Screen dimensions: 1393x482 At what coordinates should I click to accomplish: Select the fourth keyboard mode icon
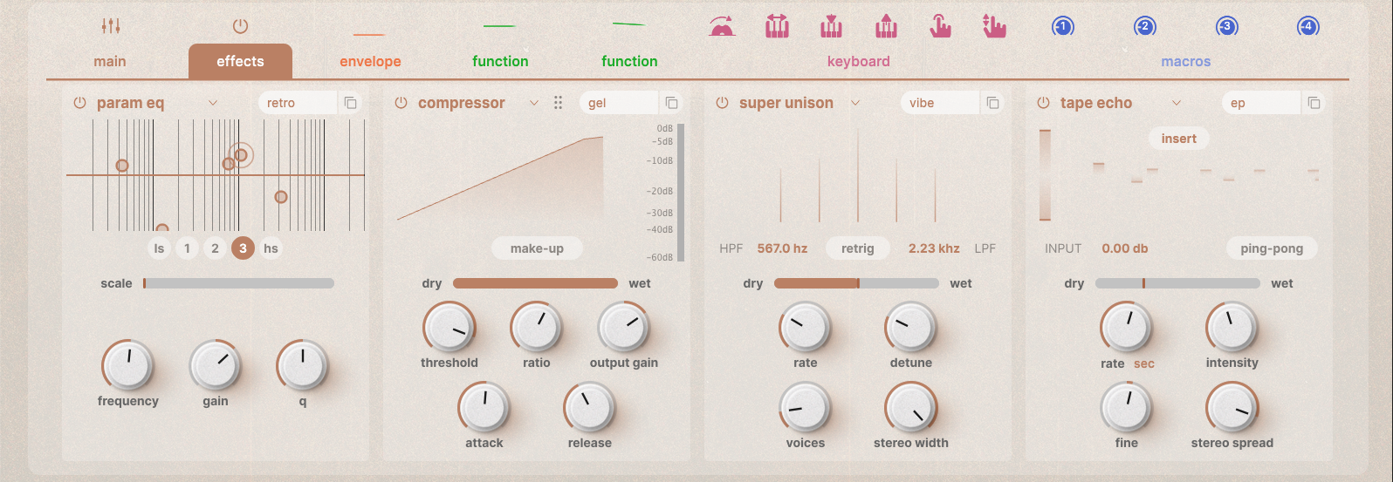pos(886,26)
